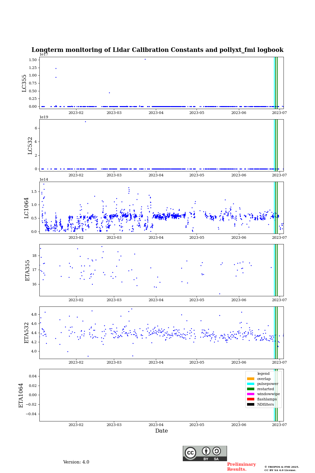Click the red Preliminary Results text
The width and height of the screenshot is (315, 473).
tap(241, 467)
